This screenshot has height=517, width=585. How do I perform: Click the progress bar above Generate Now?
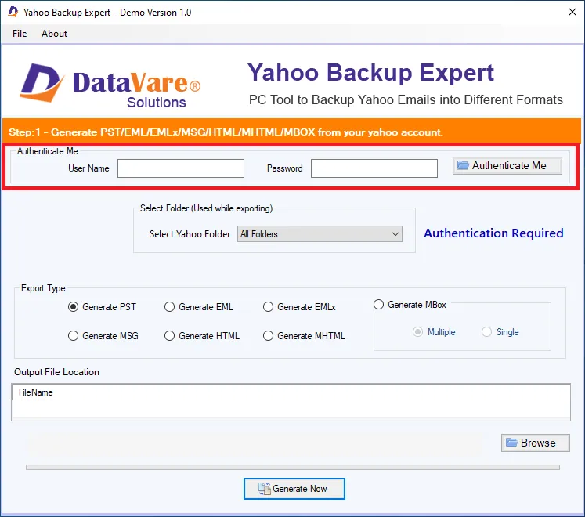click(x=293, y=468)
